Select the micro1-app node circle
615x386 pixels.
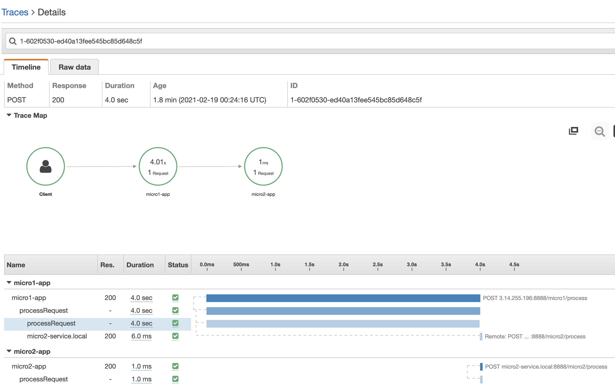(x=158, y=166)
